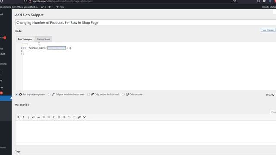Open site name link in admin bar

19,7
